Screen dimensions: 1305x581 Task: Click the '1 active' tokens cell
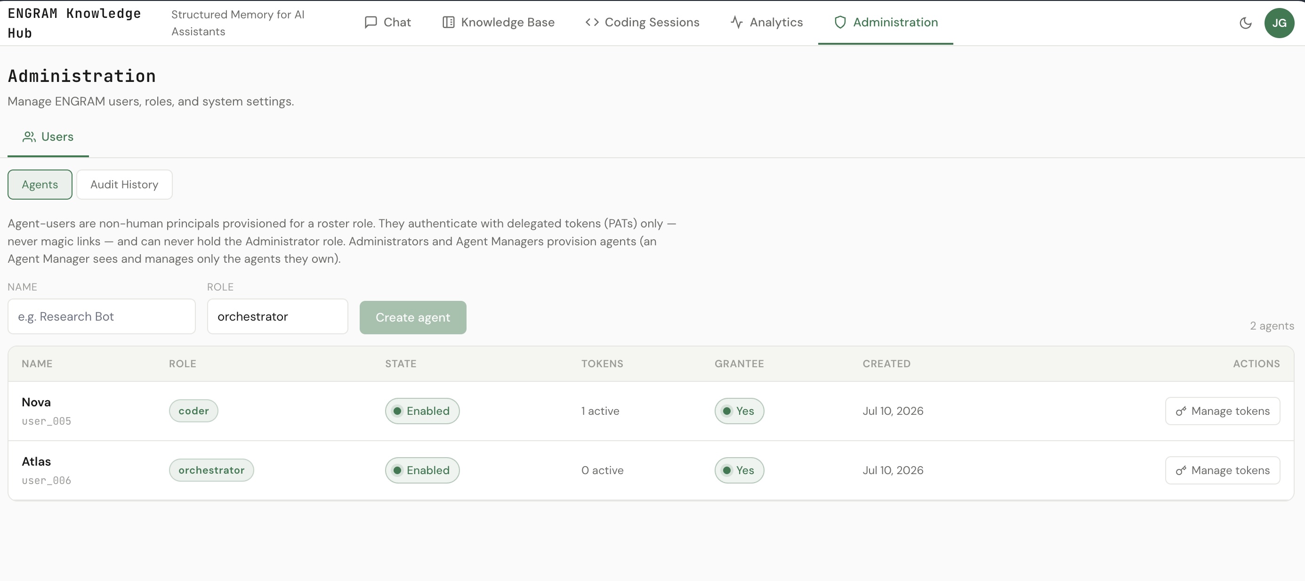(x=600, y=412)
